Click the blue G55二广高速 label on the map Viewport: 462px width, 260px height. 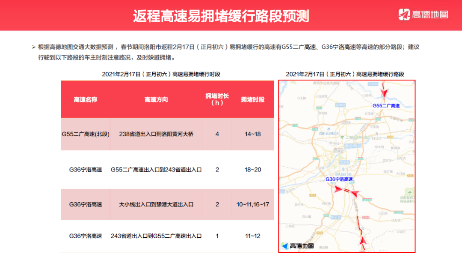tap(386, 106)
